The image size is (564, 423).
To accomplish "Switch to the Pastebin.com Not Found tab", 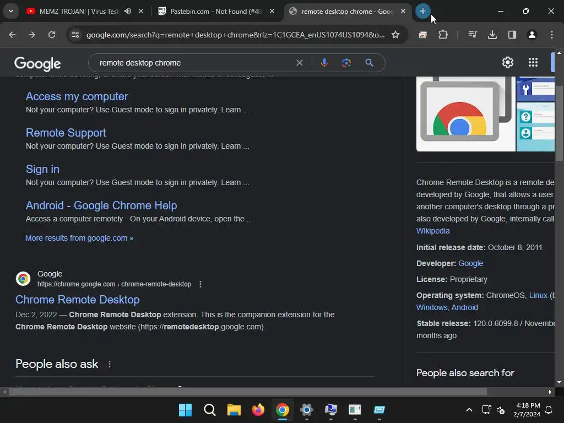I will pyautogui.click(x=216, y=11).
